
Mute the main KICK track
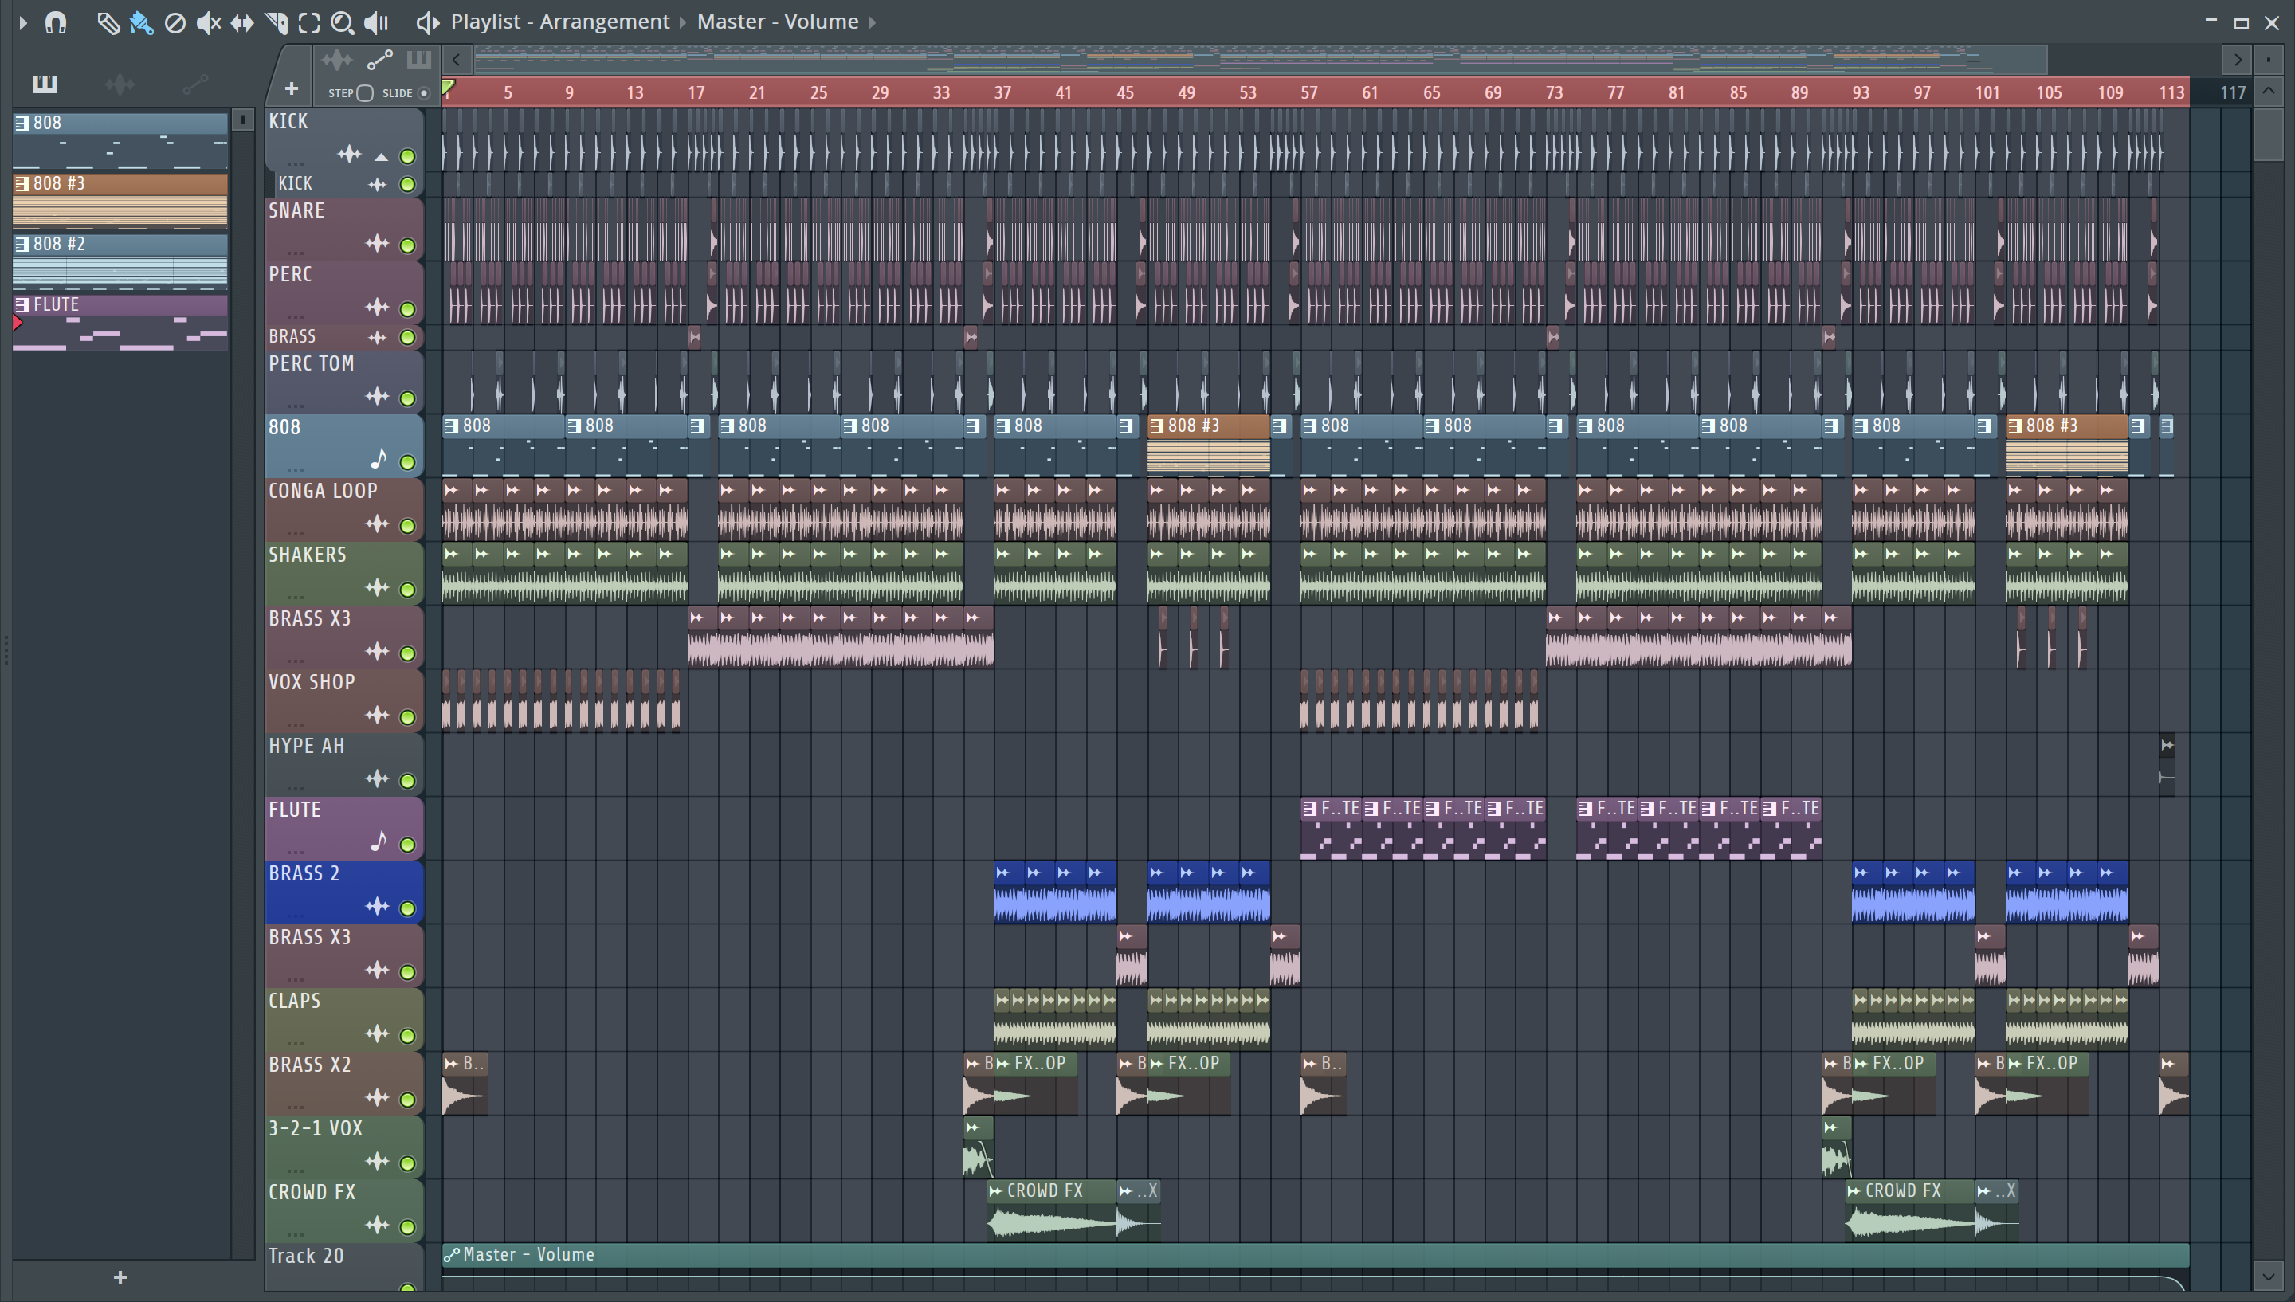click(408, 156)
